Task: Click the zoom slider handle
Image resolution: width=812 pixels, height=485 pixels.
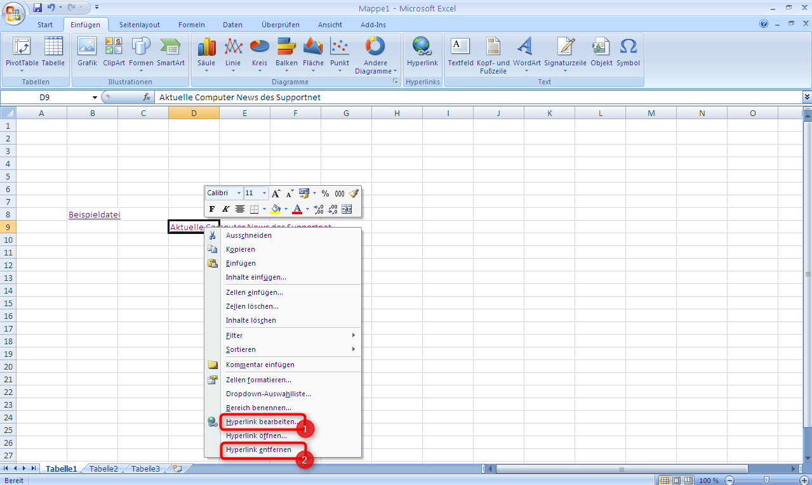Action: pos(767,481)
